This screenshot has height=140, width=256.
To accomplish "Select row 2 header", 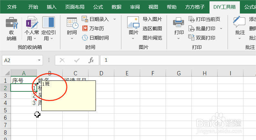I will click(5, 88).
